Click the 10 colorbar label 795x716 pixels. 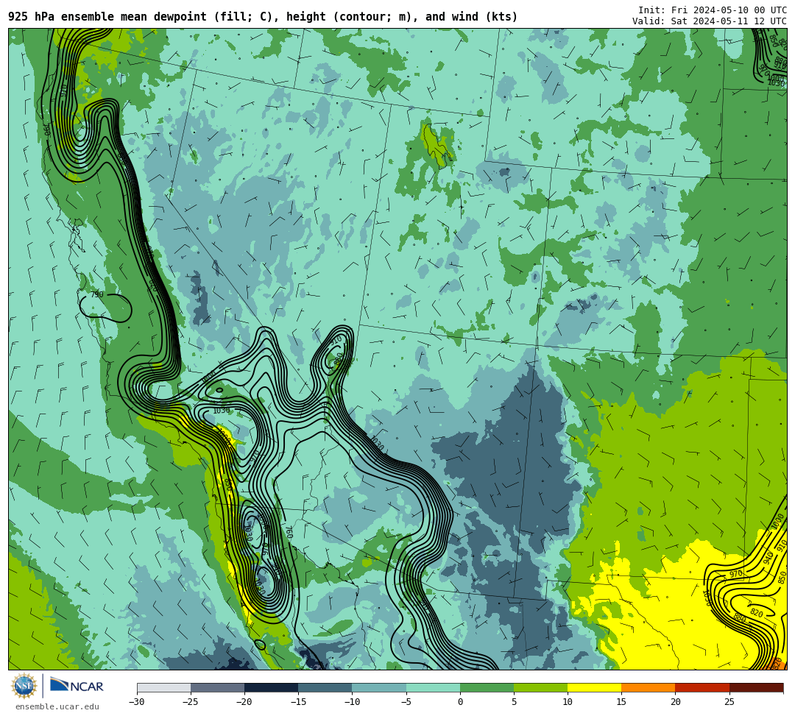click(x=568, y=702)
